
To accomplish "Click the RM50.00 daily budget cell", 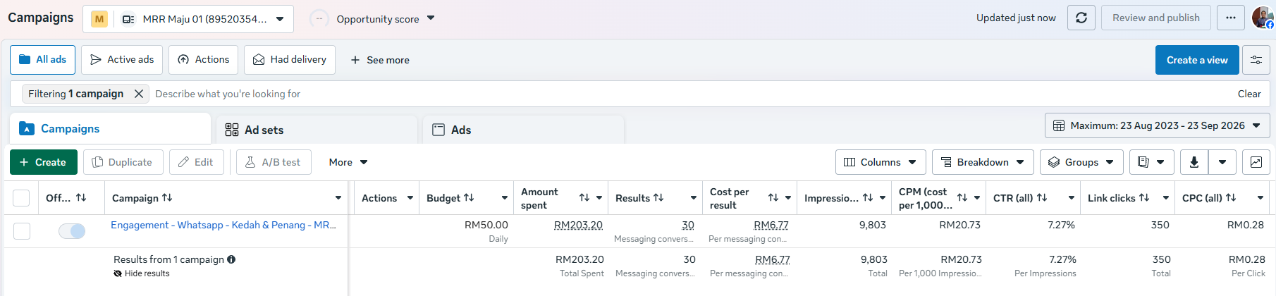I will coord(486,225).
